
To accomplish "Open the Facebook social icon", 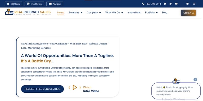I will pyautogui.click(x=165, y=4).
